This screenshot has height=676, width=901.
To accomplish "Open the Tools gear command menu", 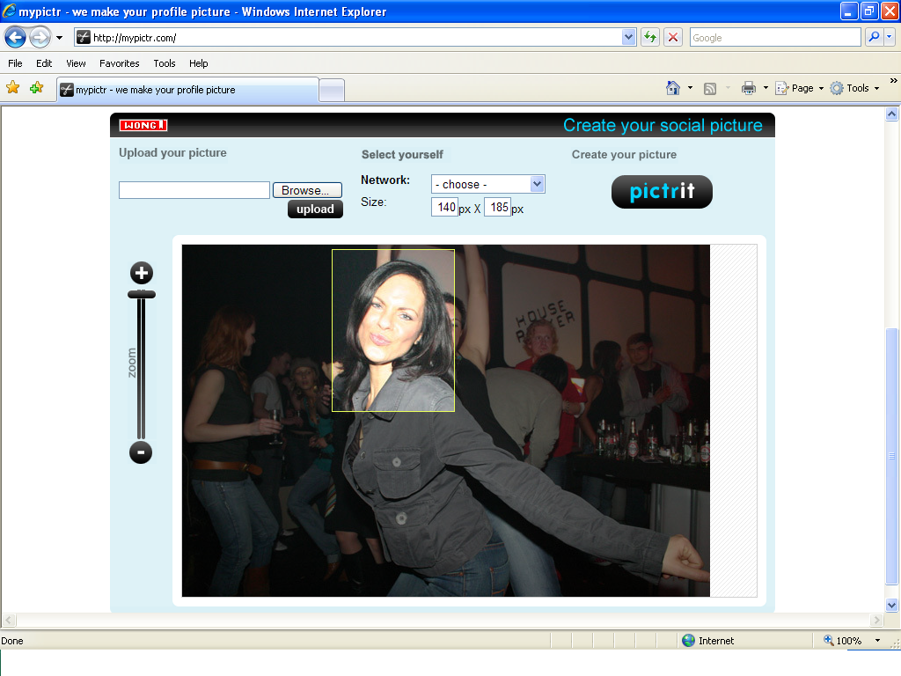I will point(854,88).
